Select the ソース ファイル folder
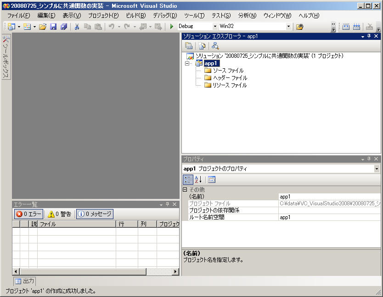The width and height of the screenshot is (383, 297). tap(228, 71)
